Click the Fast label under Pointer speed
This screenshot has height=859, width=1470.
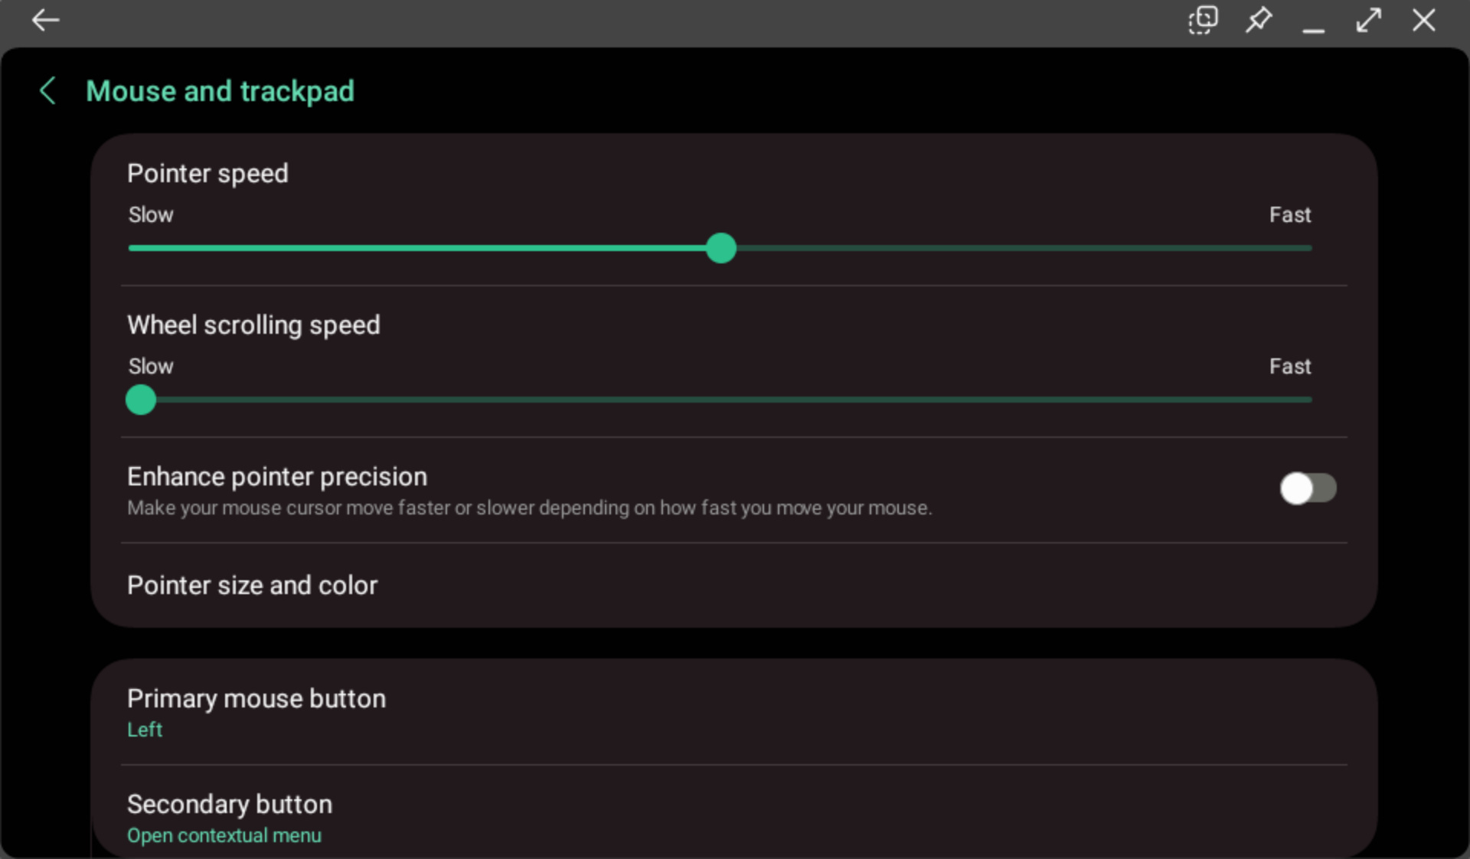pyautogui.click(x=1289, y=215)
